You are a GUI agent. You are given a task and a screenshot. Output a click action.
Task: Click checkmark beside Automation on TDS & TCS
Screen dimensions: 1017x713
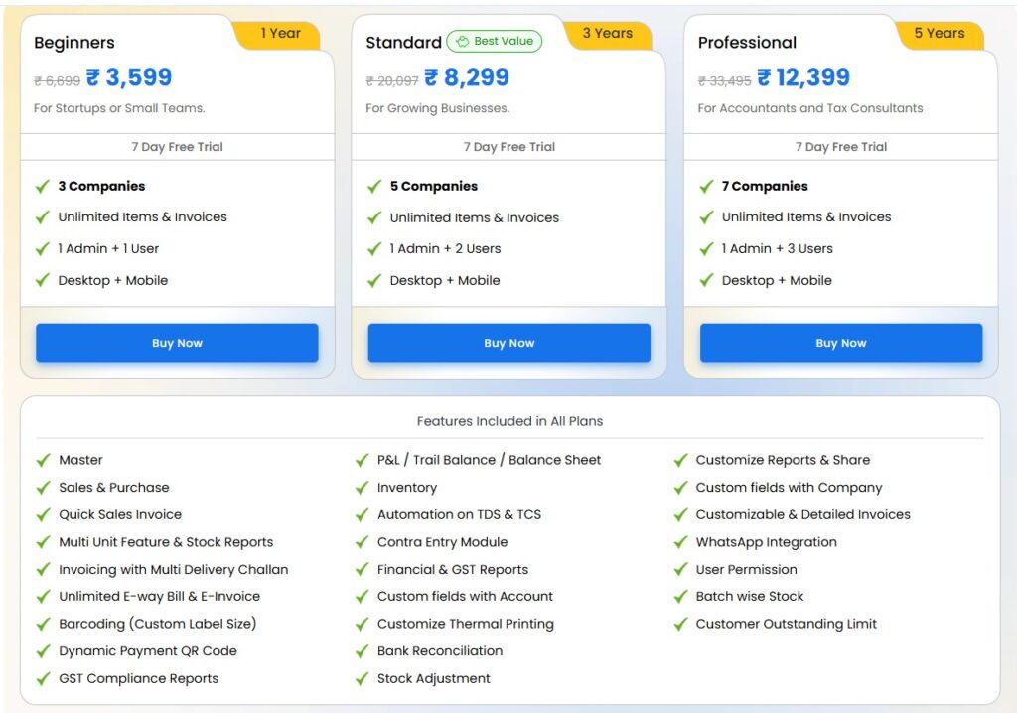click(363, 514)
